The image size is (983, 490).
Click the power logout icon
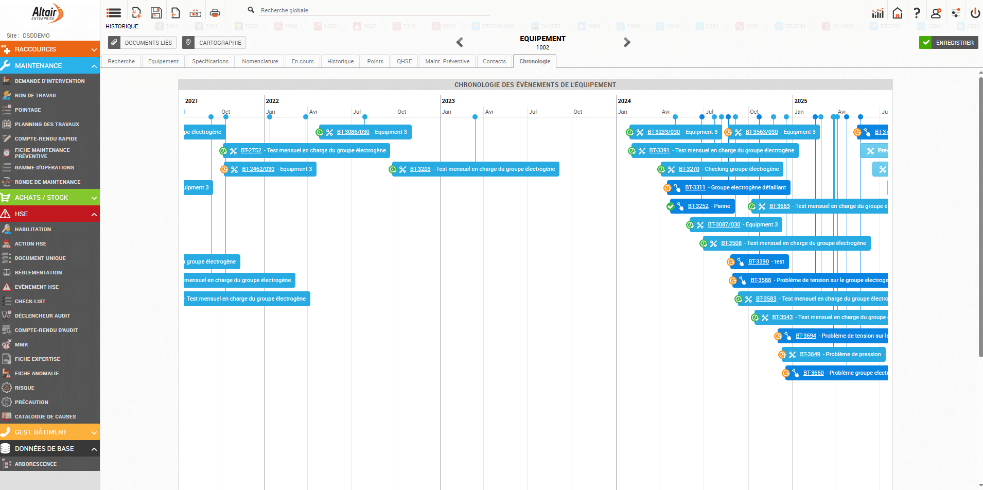(975, 13)
